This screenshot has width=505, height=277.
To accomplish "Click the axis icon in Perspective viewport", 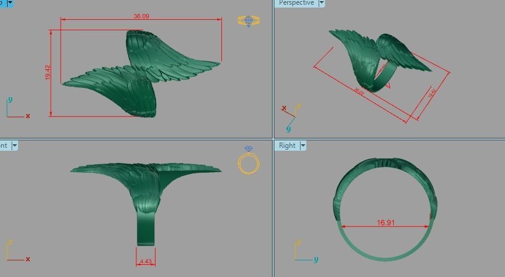I will (x=291, y=118).
